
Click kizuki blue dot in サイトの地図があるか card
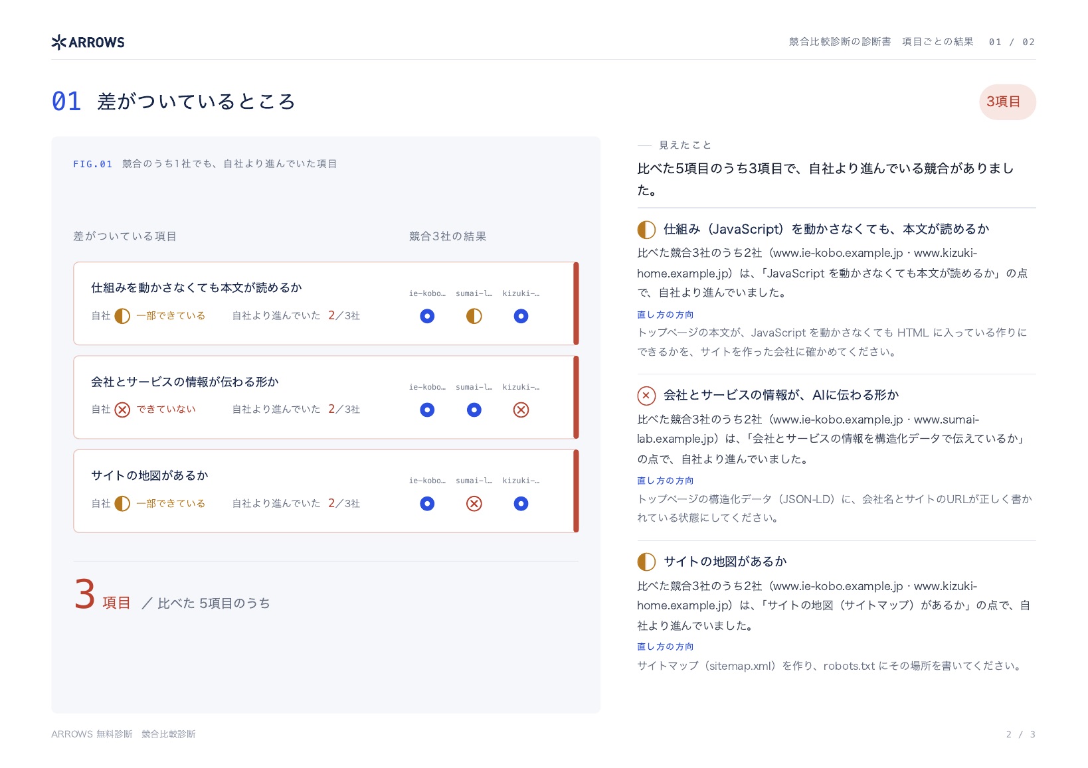(521, 504)
